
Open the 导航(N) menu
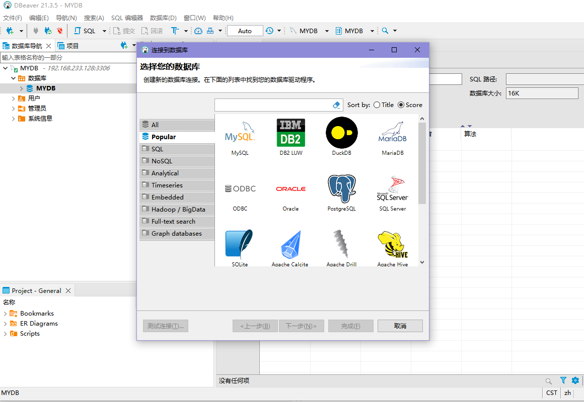tap(66, 18)
